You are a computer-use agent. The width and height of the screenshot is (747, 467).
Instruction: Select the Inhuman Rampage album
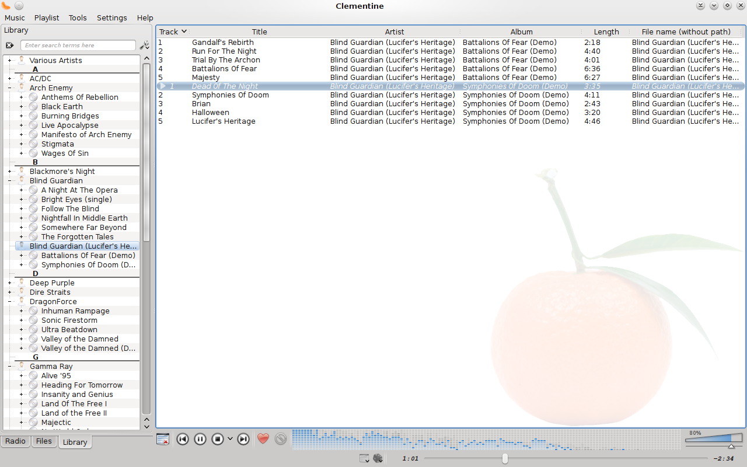tap(75, 311)
